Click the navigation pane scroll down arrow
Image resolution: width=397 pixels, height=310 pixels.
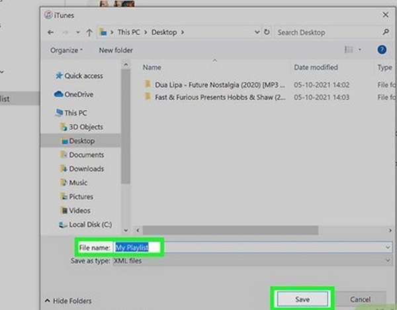(126, 230)
